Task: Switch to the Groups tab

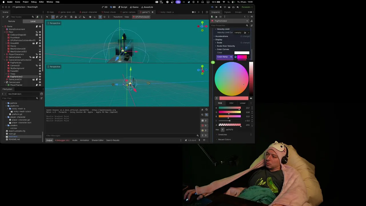Action: click(238, 12)
